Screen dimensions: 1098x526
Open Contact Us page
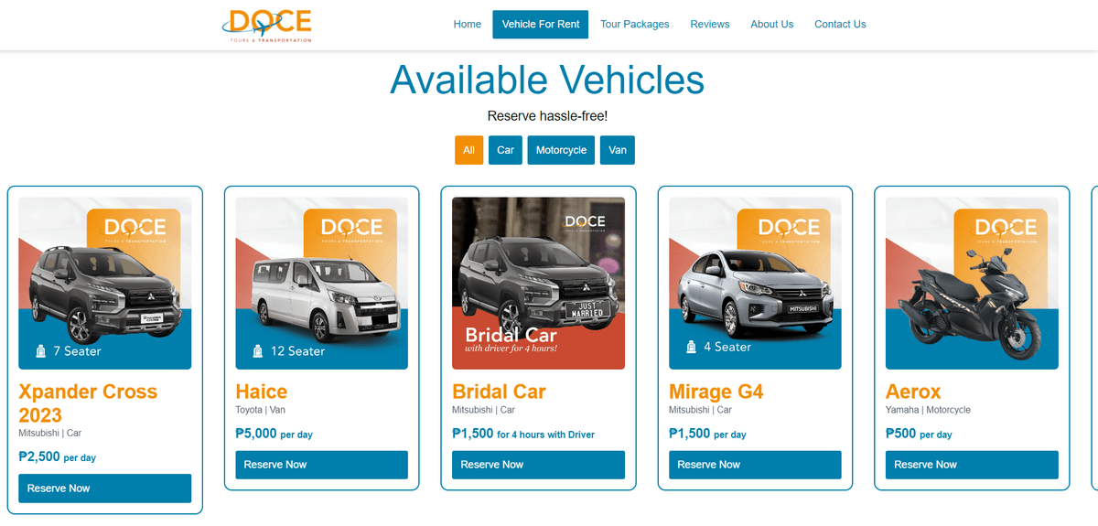coord(840,25)
